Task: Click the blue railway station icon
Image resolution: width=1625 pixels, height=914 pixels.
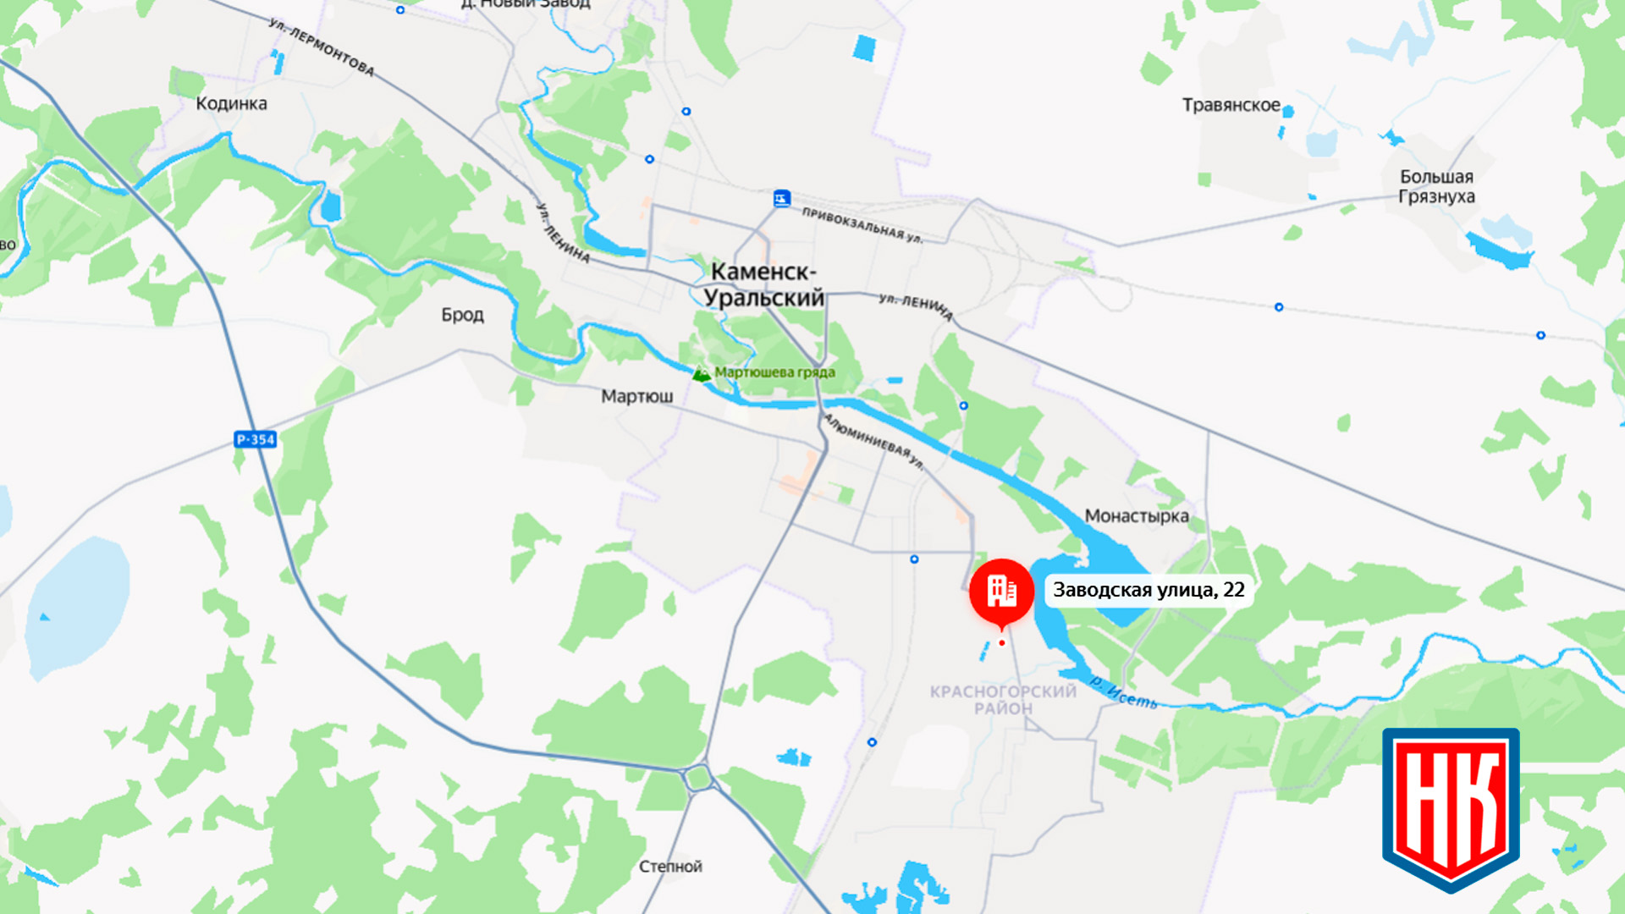Action: click(782, 199)
